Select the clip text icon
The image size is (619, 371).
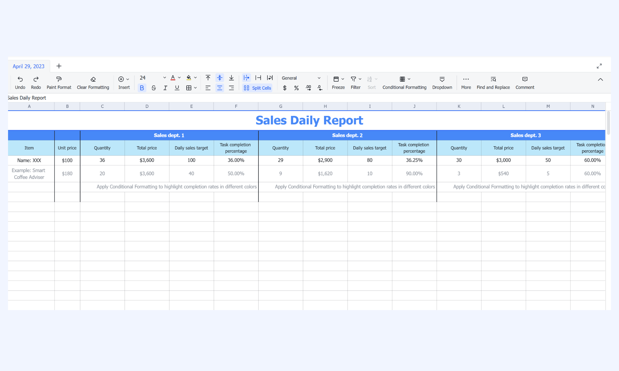point(258,78)
